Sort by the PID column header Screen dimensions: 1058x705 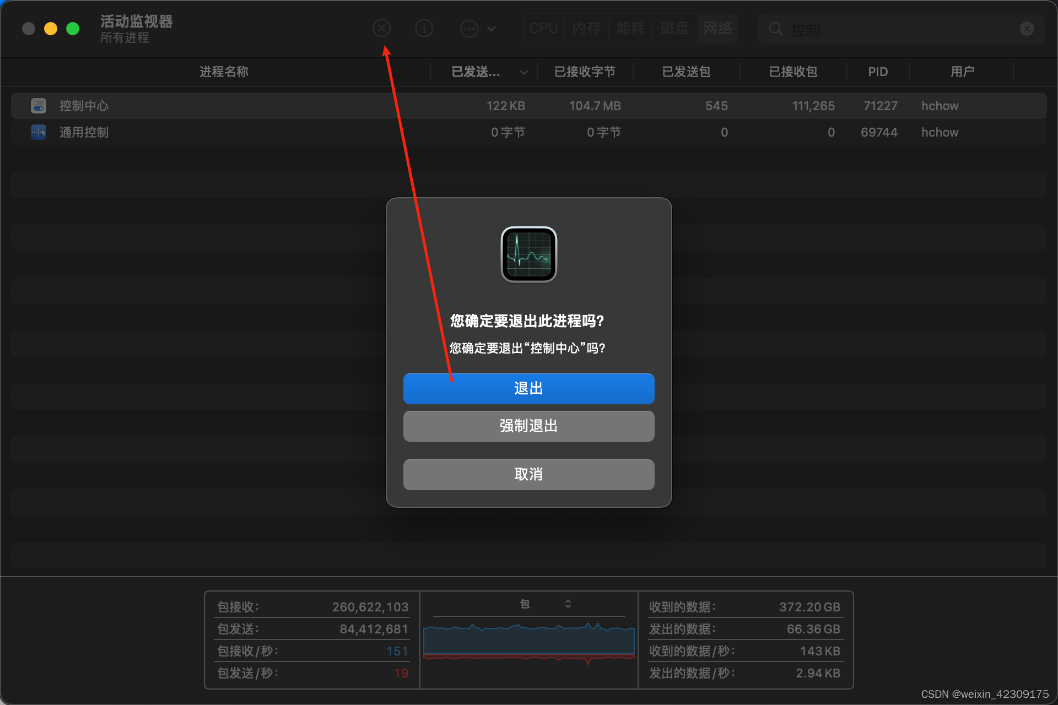click(877, 72)
